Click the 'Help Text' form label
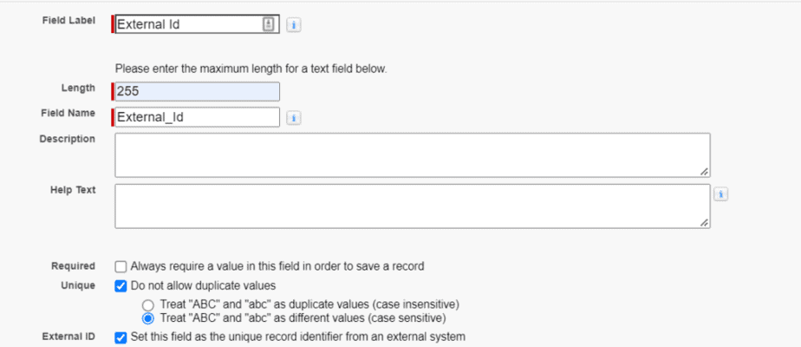 pyautogui.click(x=72, y=191)
